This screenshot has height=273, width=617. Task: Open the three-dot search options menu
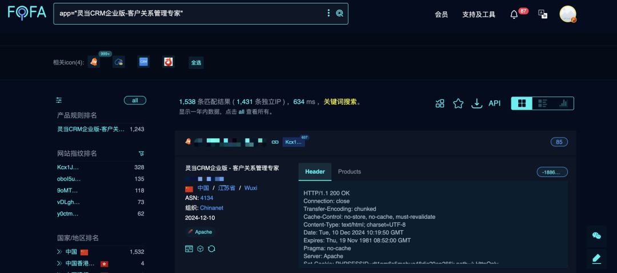tap(328, 13)
